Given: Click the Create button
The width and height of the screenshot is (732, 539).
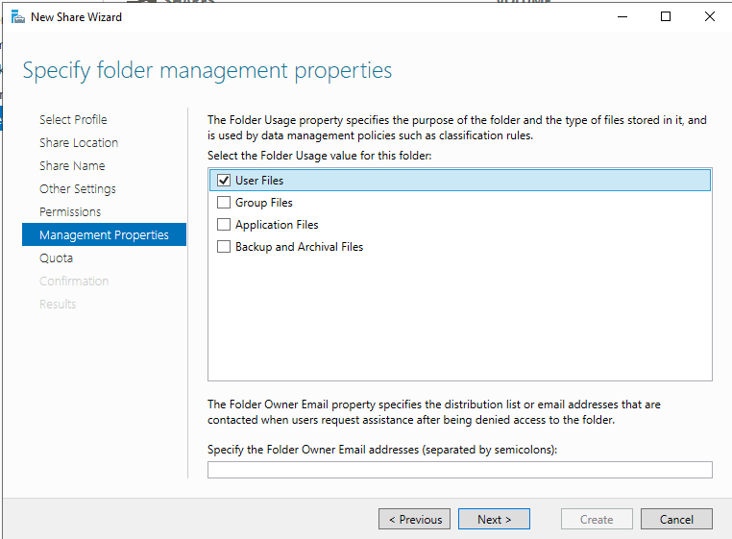Looking at the screenshot, I should pos(596,519).
